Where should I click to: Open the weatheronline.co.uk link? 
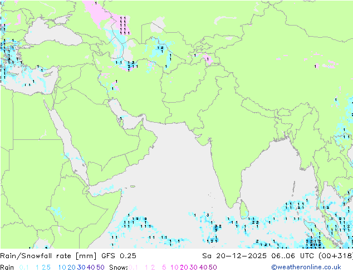306,267
